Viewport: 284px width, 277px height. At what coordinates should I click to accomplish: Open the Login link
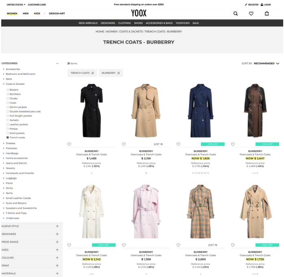click(x=267, y=4)
